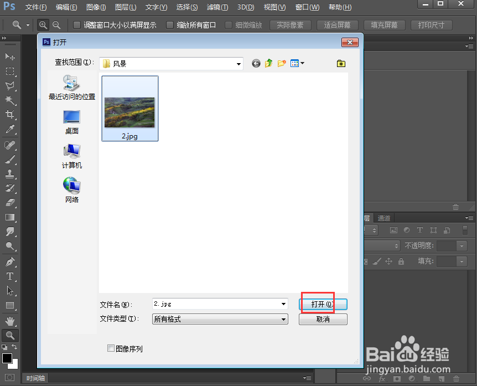Swap foreground and background colors
This screenshot has height=386, width=477.
point(14,347)
